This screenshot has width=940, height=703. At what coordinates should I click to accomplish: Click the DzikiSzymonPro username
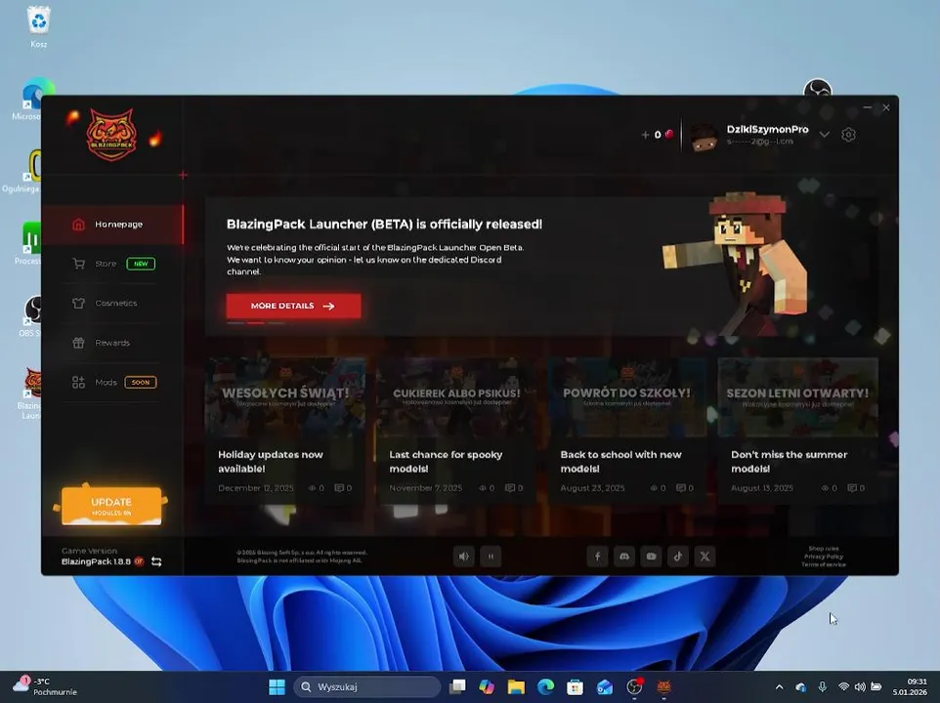(767, 129)
